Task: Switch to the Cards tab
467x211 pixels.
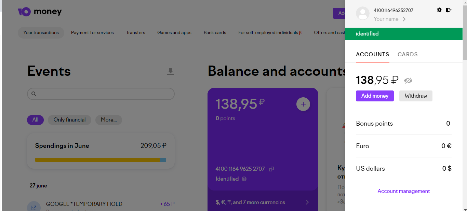Action: [x=408, y=55]
